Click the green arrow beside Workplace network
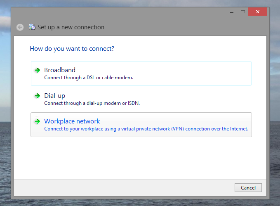This screenshot has width=280, height=206. click(x=38, y=121)
